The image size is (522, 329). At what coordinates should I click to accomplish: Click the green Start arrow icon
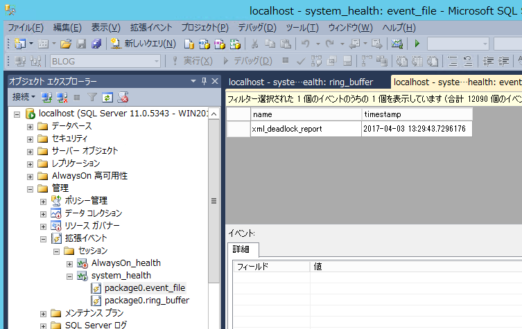pos(417,44)
